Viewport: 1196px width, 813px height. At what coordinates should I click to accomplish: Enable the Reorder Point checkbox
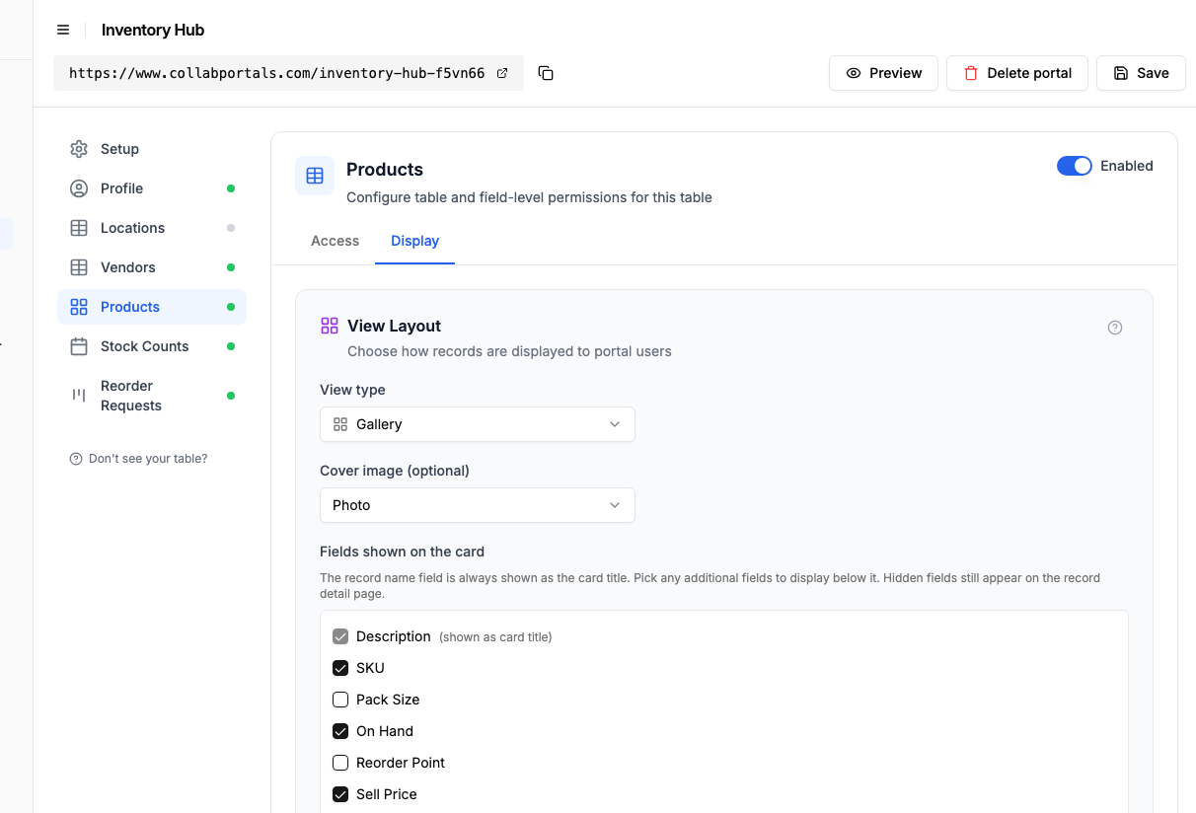(x=340, y=763)
